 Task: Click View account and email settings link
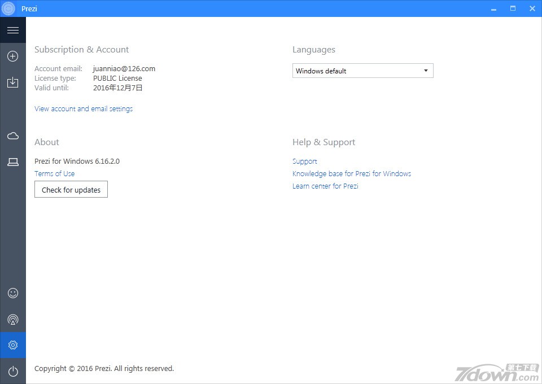pyautogui.click(x=84, y=109)
